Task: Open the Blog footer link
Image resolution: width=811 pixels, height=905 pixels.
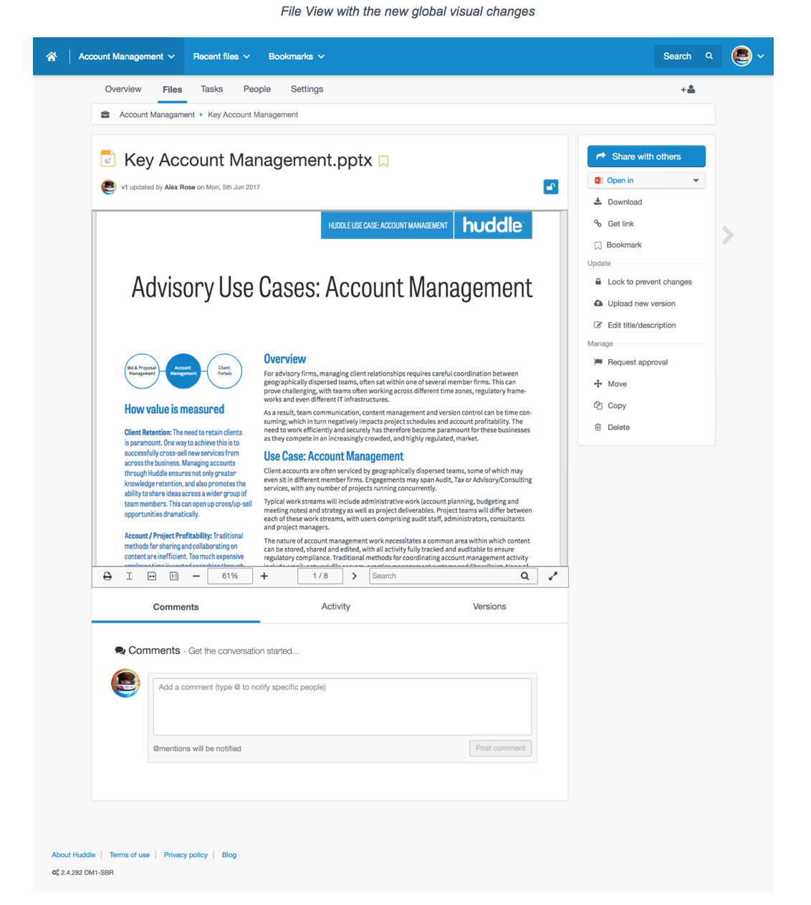Action: pyautogui.click(x=229, y=855)
